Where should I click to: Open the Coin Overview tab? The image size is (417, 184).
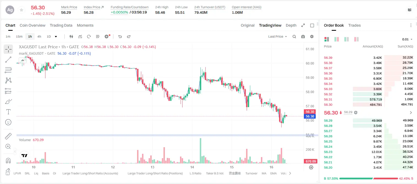click(x=32, y=25)
